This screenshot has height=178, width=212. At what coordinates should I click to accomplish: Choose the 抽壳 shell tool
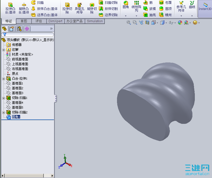click(149, 15)
